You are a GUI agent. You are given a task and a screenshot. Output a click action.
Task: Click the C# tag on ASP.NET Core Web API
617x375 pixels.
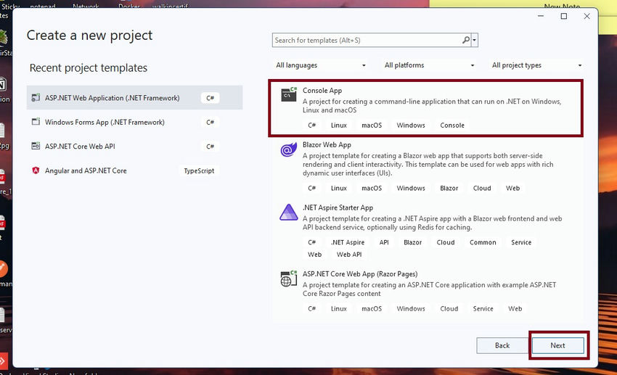tap(210, 147)
